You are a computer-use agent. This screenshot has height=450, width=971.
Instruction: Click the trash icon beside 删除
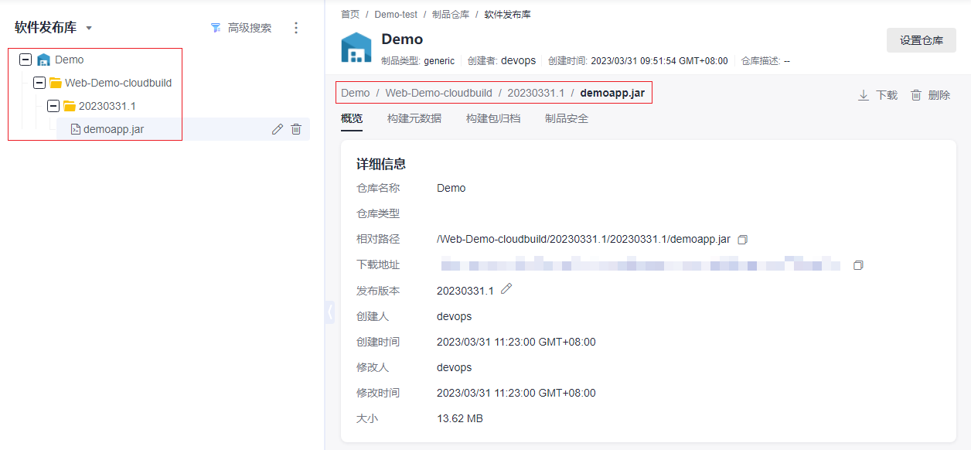[916, 95]
